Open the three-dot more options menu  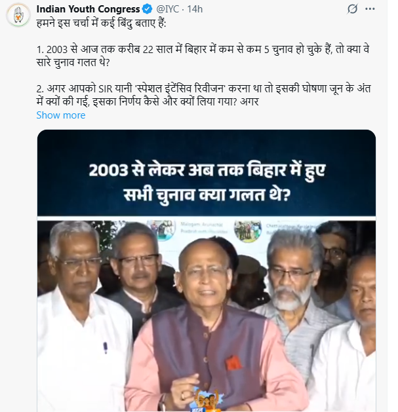pos(370,9)
